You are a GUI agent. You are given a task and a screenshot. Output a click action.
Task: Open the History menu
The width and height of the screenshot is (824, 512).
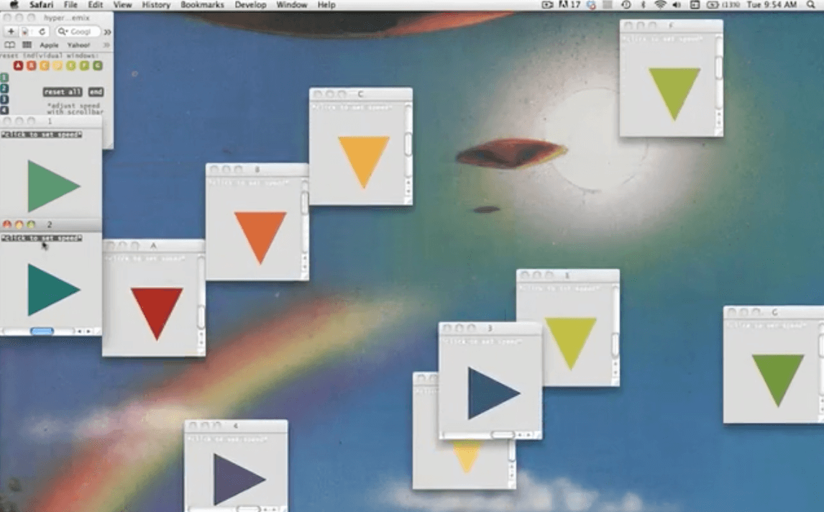click(156, 5)
